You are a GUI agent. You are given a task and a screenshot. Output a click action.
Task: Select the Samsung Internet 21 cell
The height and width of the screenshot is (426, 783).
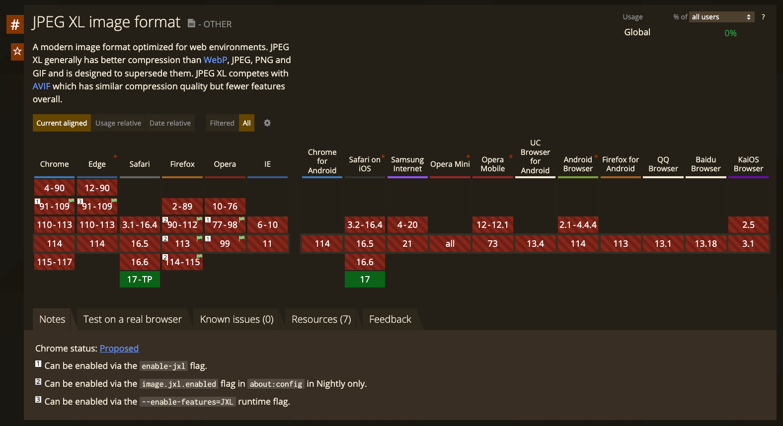[x=407, y=244]
